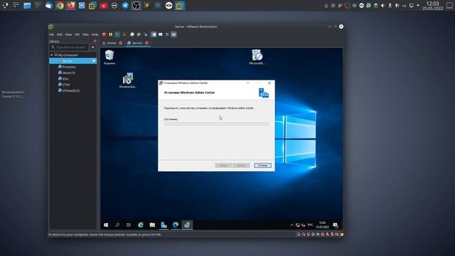The width and height of the screenshot is (455, 256).
Task: Open the guest Task View icon
Action: [x=129, y=225]
